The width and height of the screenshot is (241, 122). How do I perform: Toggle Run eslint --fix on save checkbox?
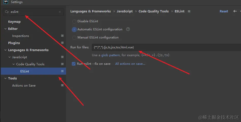pos(74,64)
